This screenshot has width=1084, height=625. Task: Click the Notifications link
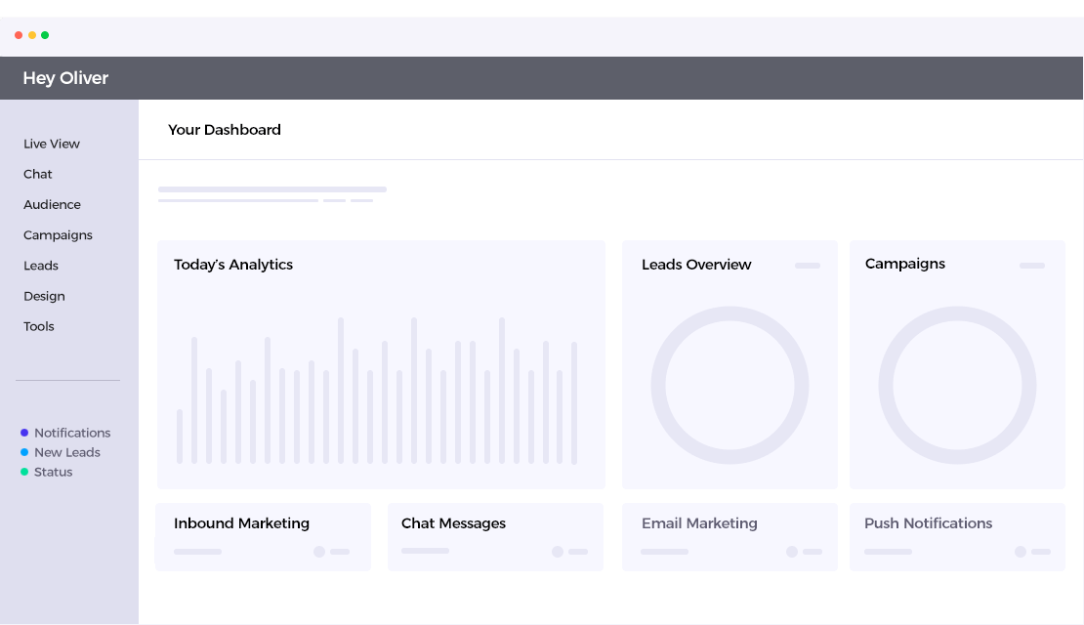point(72,433)
